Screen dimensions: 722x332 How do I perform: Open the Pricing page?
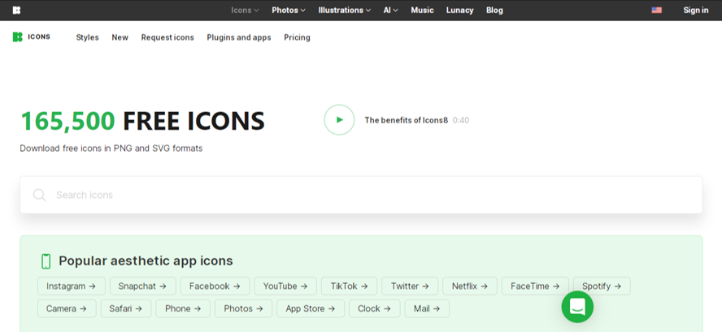(x=297, y=37)
